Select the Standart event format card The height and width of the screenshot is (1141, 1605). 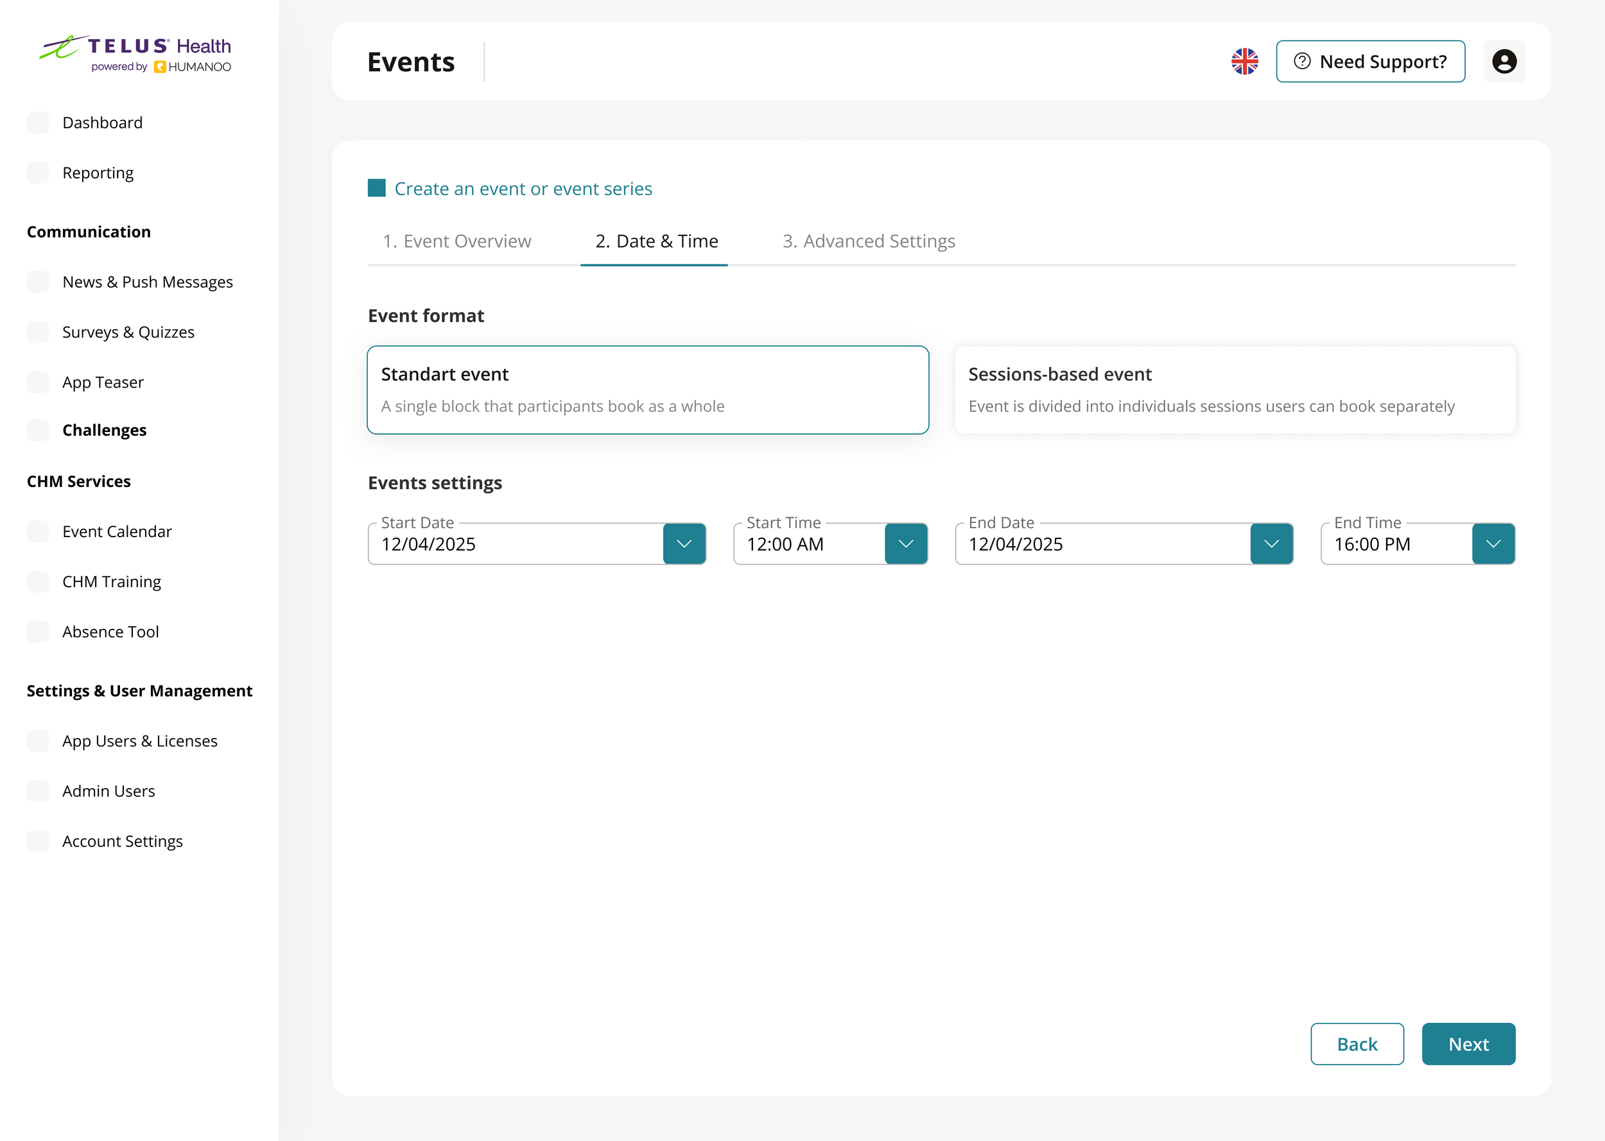[x=647, y=390]
